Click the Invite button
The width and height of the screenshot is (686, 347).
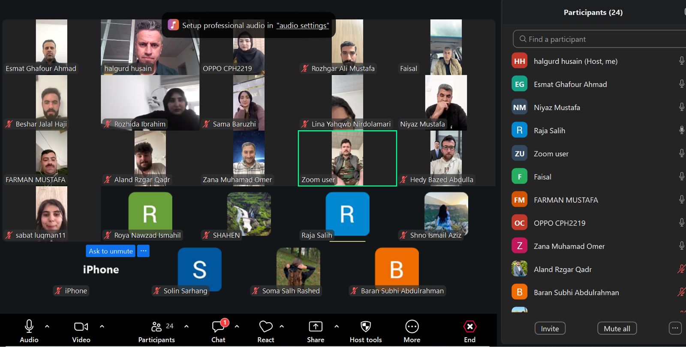click(x=550, y=329)
